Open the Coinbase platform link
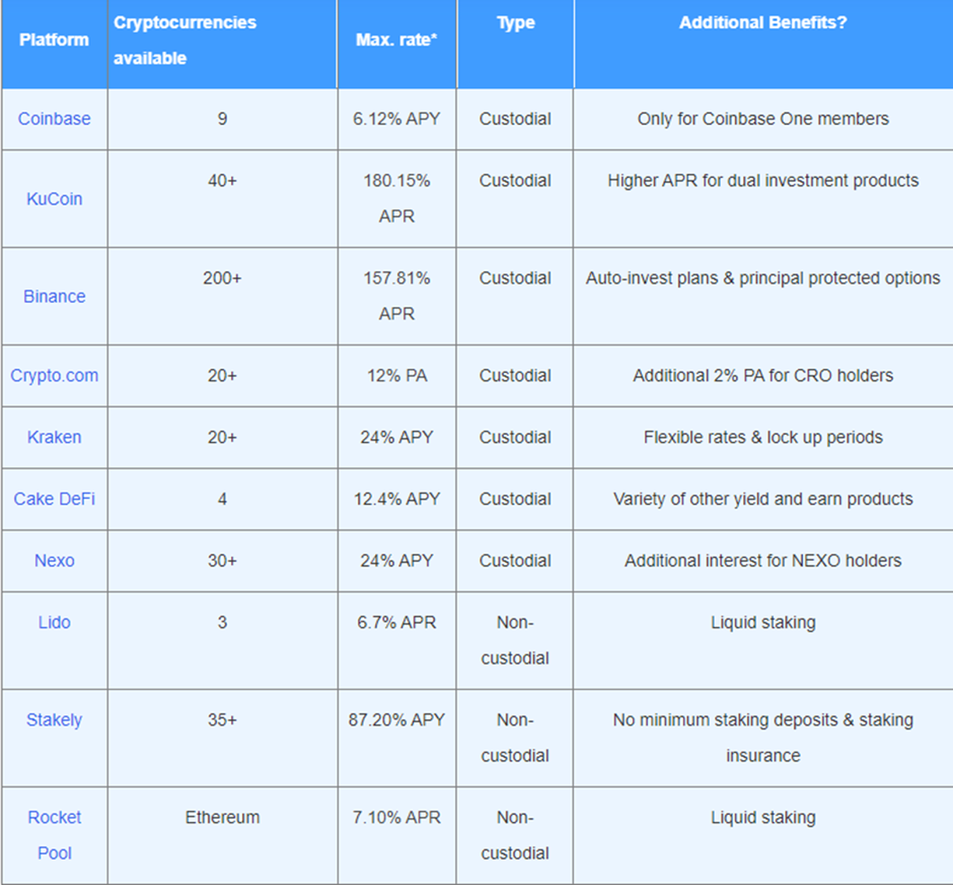The height and width of the screenshot is (885, 953). point(54,119)
